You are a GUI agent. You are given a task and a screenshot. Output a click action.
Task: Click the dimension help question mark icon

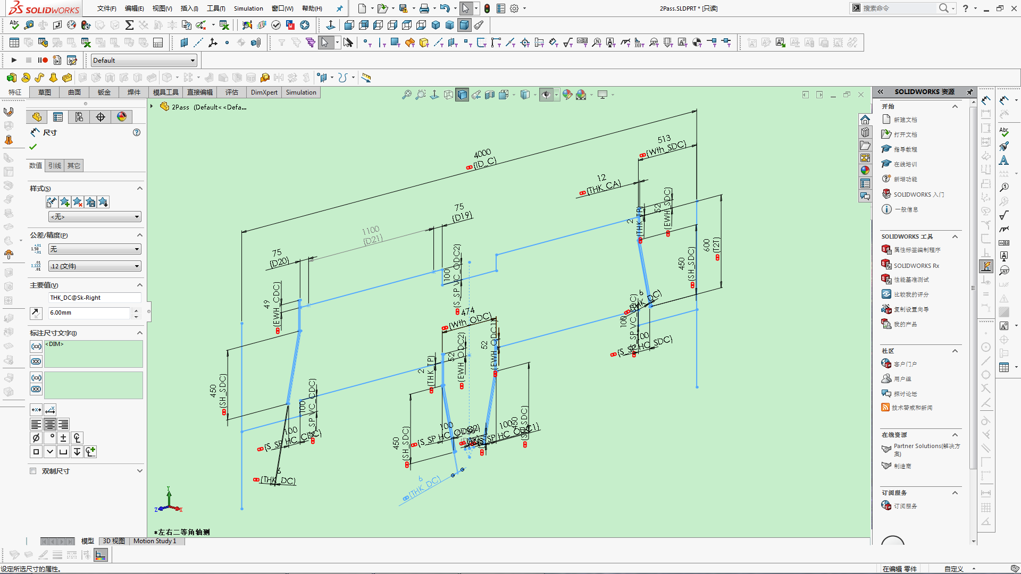point(137,132)
